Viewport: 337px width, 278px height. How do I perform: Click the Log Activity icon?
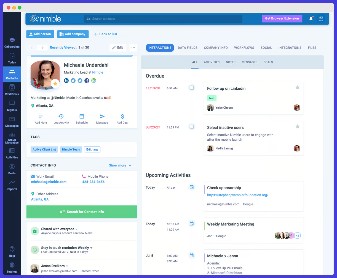61,116
